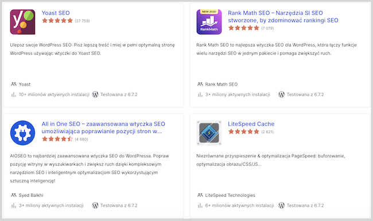Open the All in One SEO title link
373x221 pixels.
click(103, 127)
